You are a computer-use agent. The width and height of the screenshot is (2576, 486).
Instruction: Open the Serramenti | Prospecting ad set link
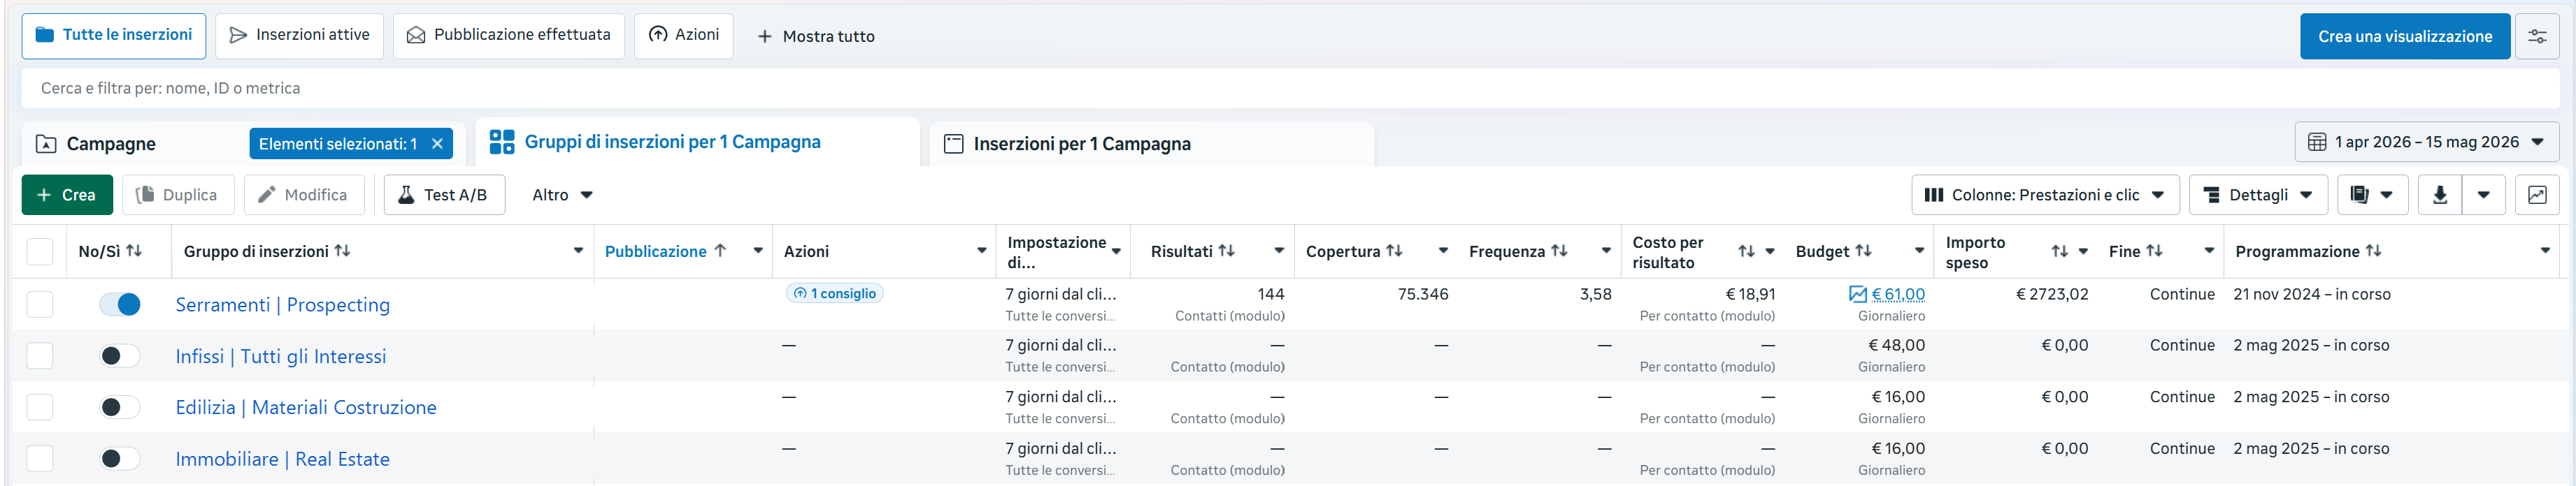tap(282, 304)
